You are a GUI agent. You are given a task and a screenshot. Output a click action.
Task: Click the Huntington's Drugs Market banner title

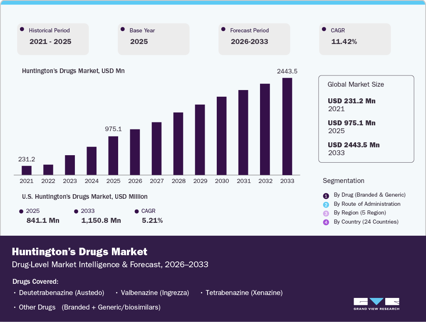coord(79,252)
